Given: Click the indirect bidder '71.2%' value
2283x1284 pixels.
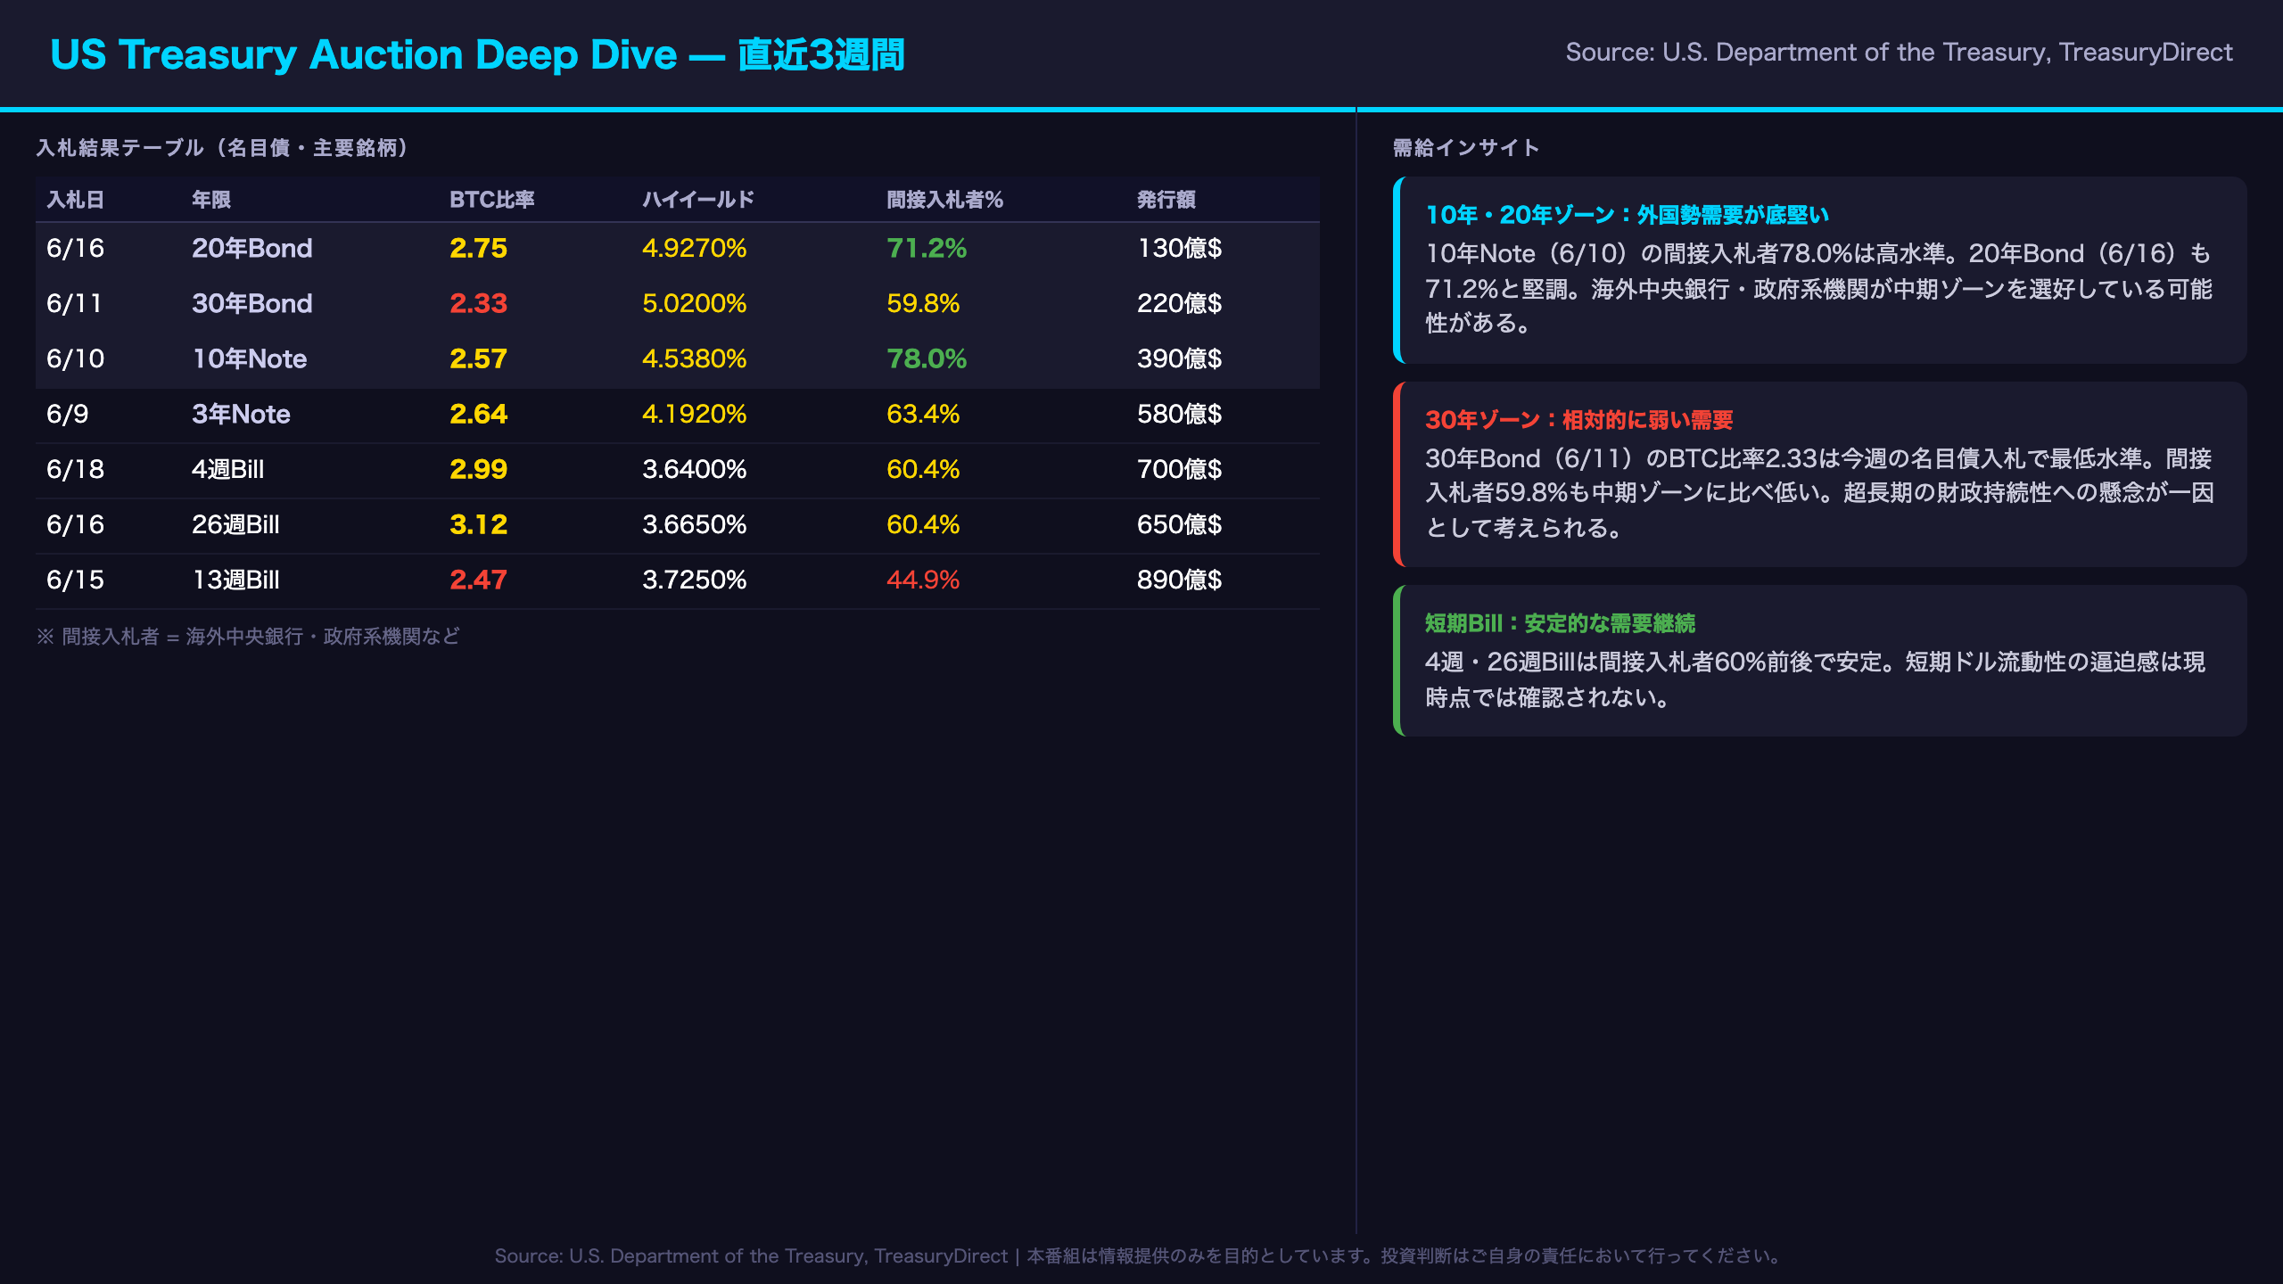Looking at the screenshot, I should click(x=927, y=248).
